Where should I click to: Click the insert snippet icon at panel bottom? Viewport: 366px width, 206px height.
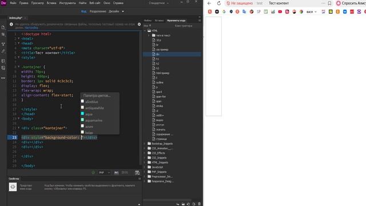point(178,204)
